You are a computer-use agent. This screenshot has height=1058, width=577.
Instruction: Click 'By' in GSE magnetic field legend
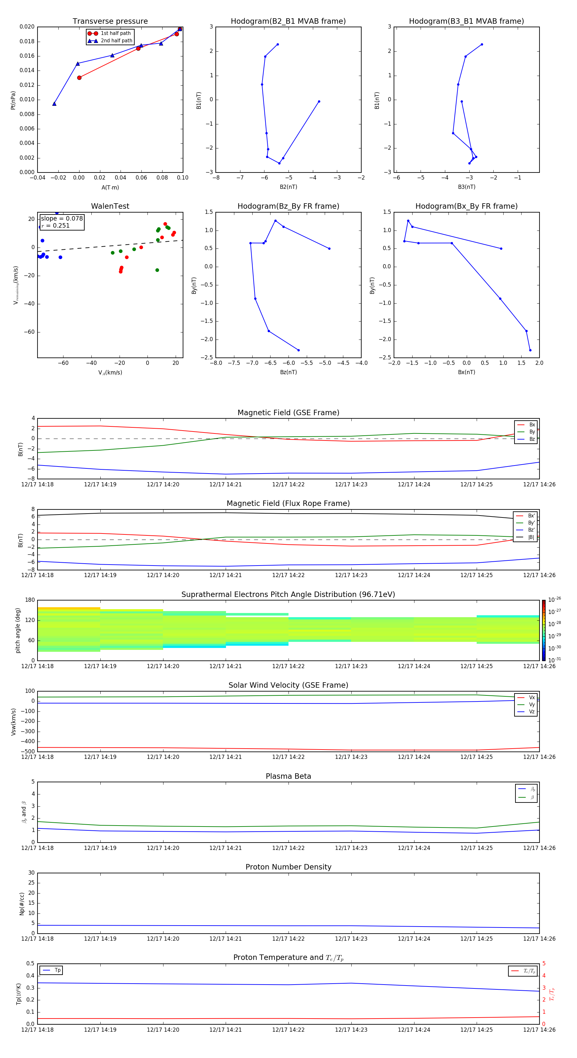[x=526, y=432]
